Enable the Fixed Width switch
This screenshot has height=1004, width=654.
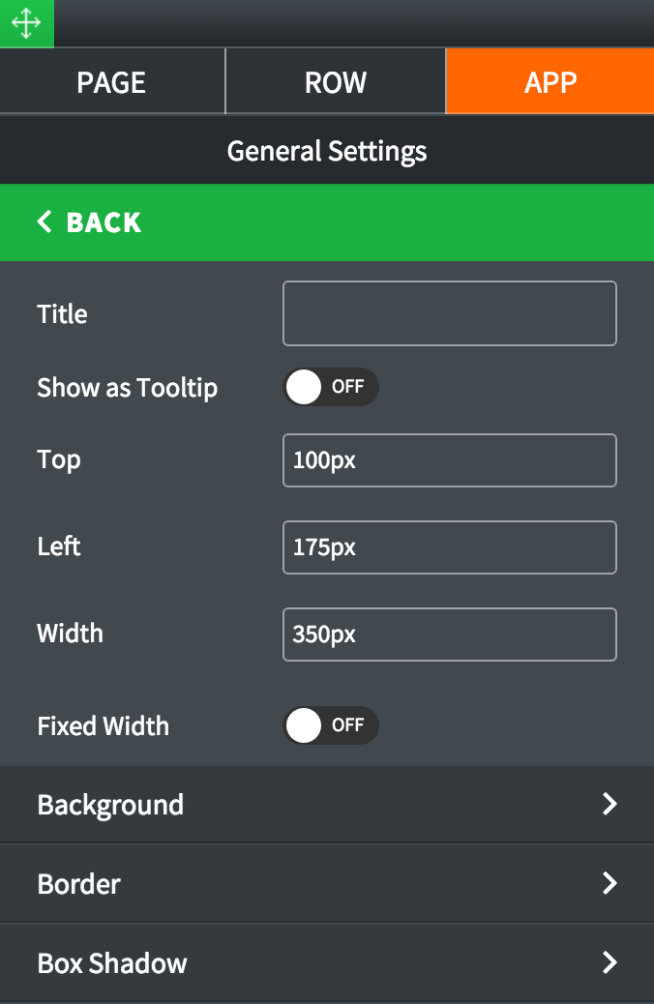330,725
